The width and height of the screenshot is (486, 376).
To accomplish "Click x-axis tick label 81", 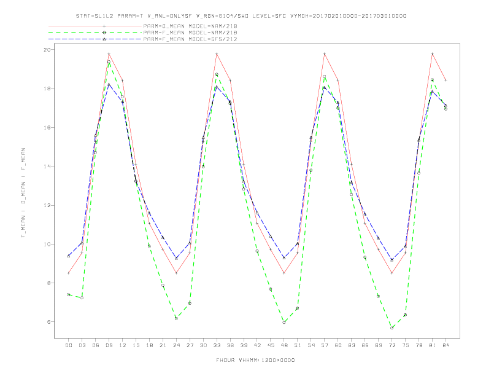I will pos(433,345).
